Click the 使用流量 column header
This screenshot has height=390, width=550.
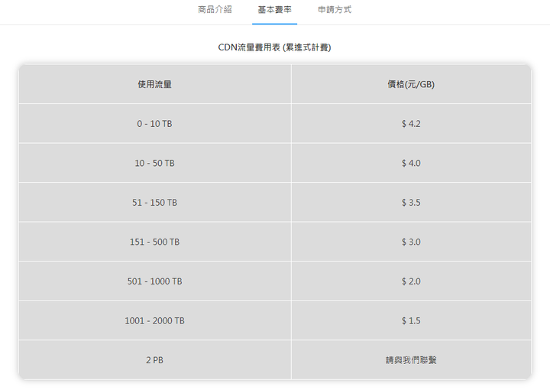[154, 84]
